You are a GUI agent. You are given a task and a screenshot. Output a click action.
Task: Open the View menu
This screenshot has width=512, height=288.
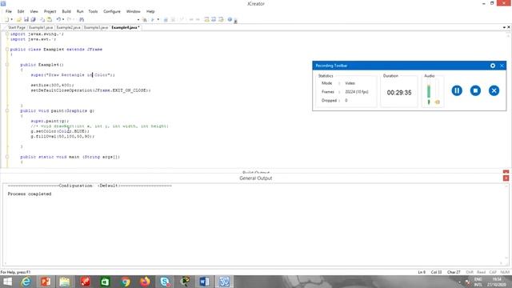(34, 11)
